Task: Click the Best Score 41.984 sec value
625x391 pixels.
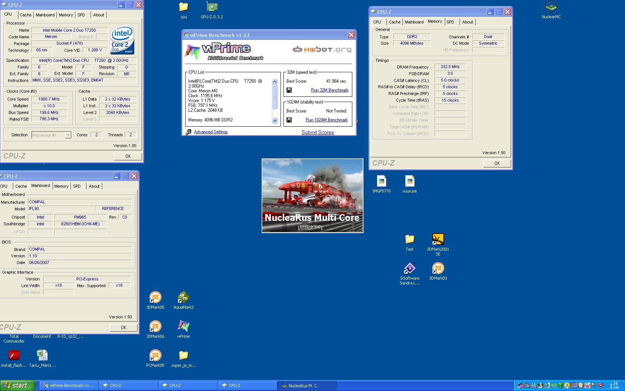Action: [x=336, y=81]
